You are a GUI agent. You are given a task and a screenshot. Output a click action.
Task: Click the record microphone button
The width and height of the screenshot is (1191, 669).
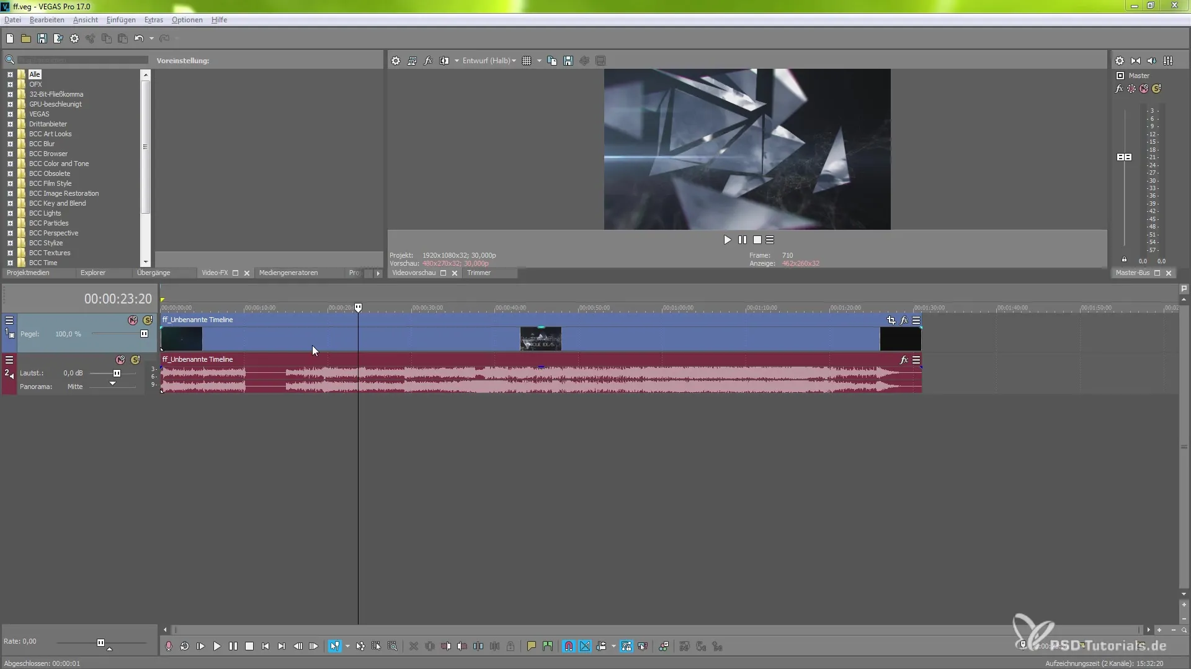coord(169,646)
